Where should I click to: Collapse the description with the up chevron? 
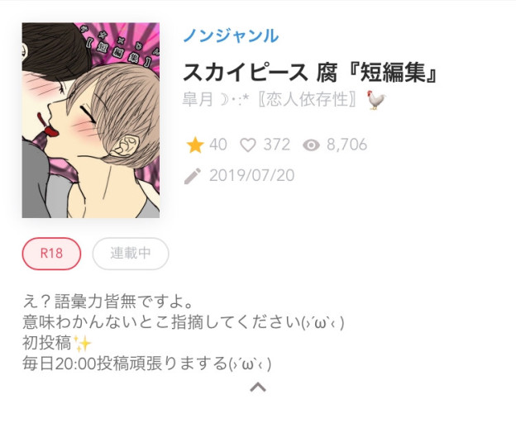click(x=258, y=387)
